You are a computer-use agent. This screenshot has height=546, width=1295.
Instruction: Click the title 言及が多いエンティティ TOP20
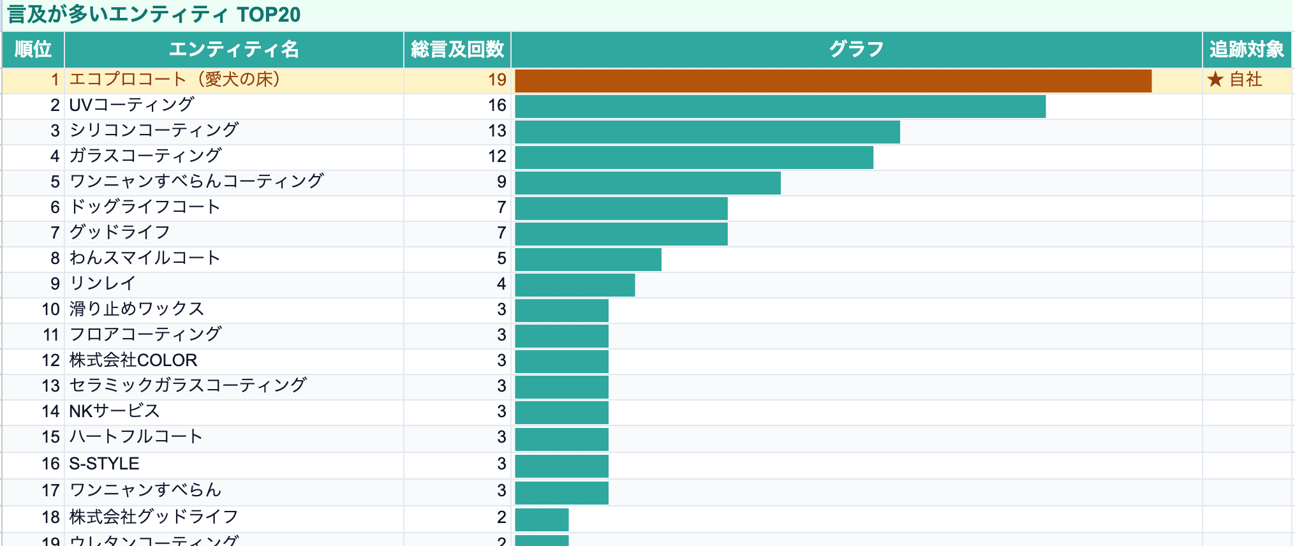154,14
